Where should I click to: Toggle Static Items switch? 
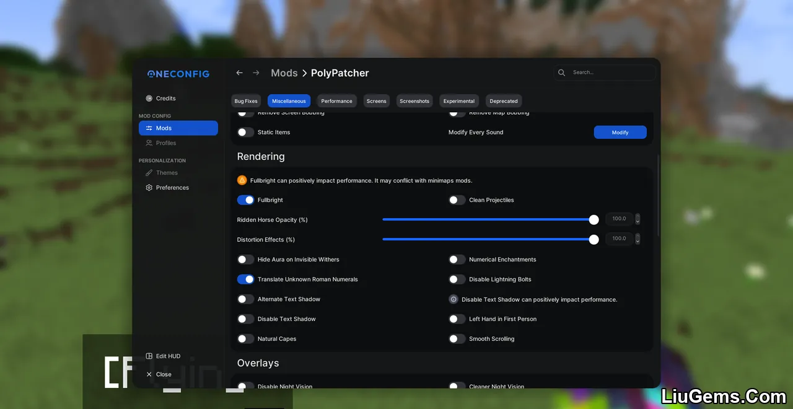(246, 132)
